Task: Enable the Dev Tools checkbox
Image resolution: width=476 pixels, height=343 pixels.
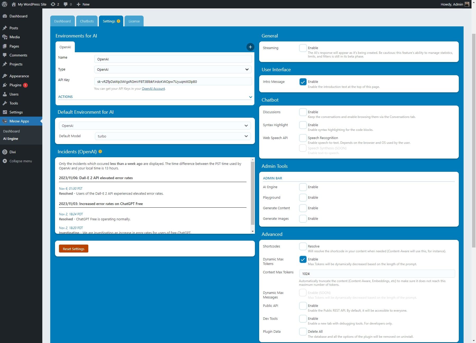Action: pyautogui.click(x=303, y=319)
